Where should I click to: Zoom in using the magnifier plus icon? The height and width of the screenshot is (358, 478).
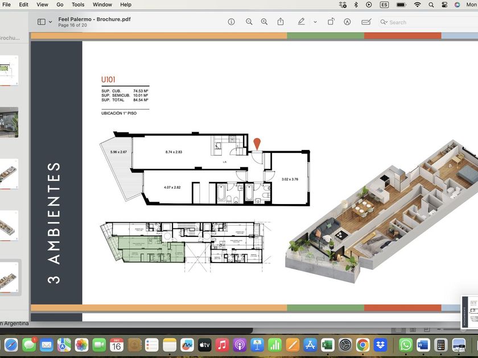pos(264,22)
